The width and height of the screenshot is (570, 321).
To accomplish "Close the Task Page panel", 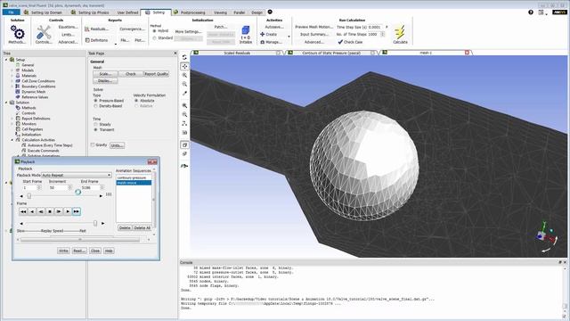I will click(175, 53).
